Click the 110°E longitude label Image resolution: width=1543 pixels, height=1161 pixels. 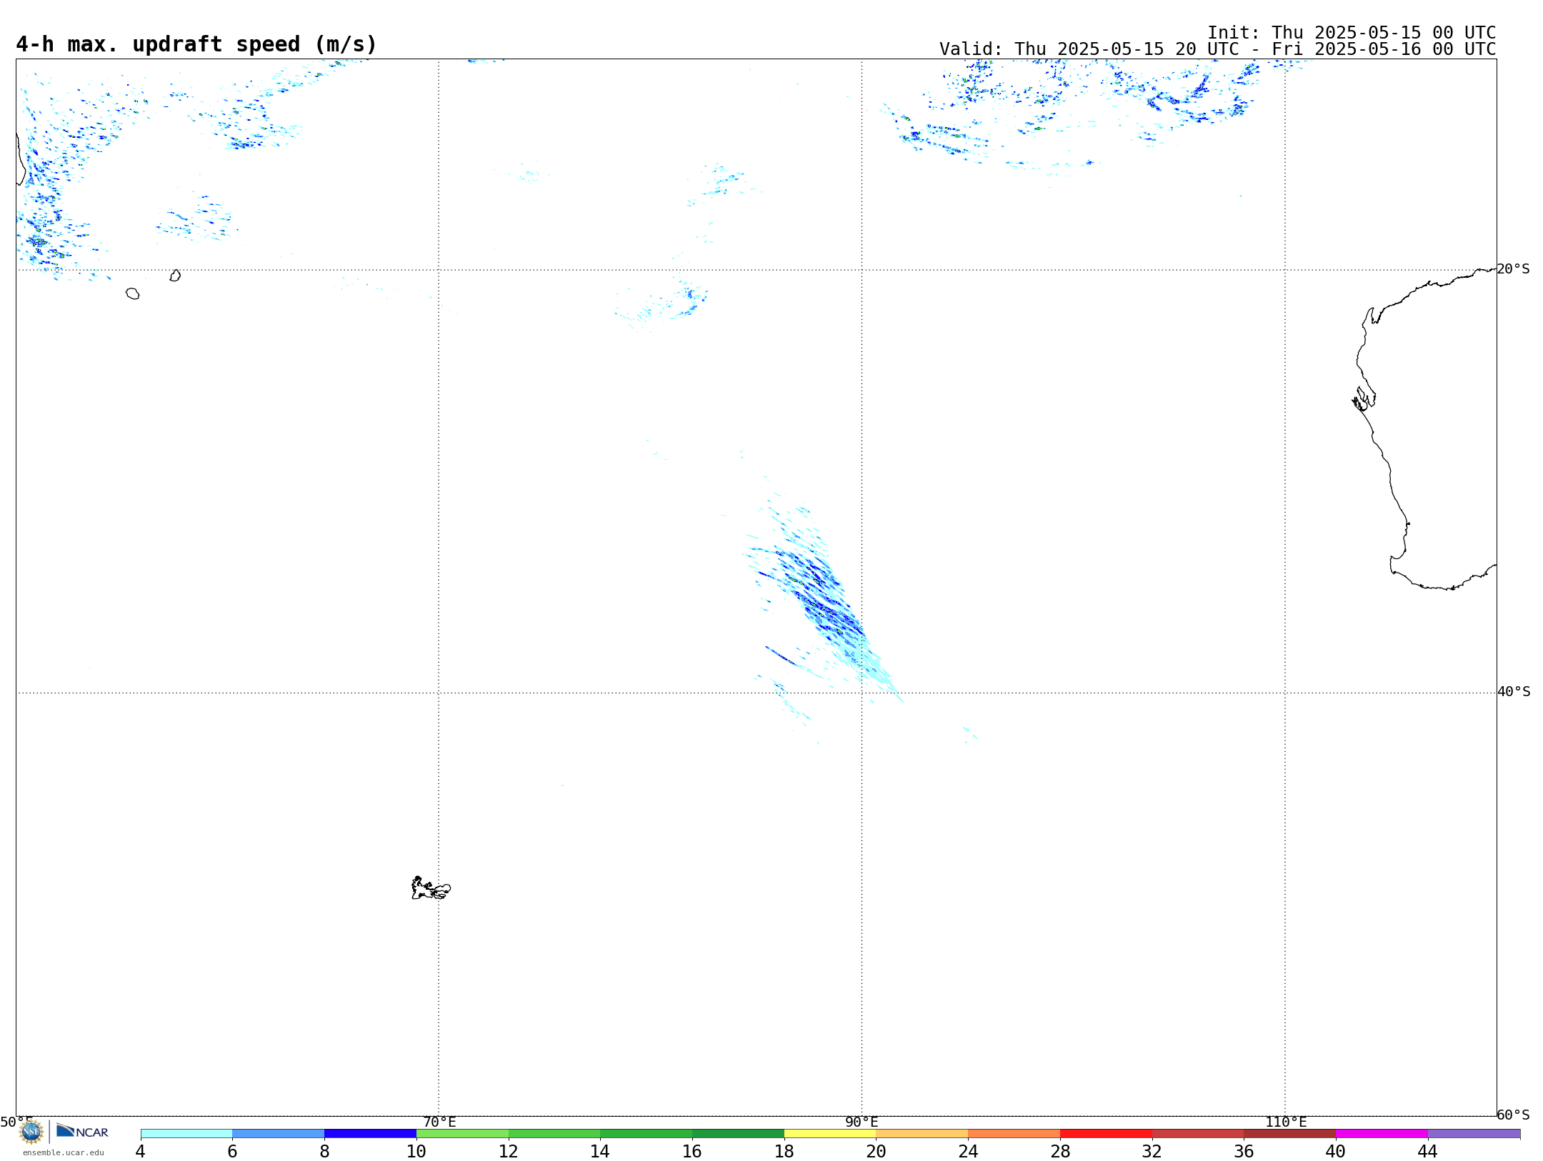[x=1286, y=1122]
